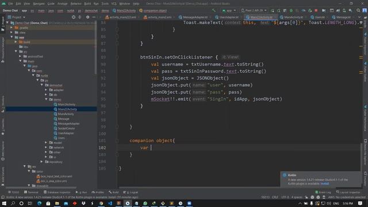Screen dimensions: 368x207
Task: Open the Terminal tool window
Action: 31,192
